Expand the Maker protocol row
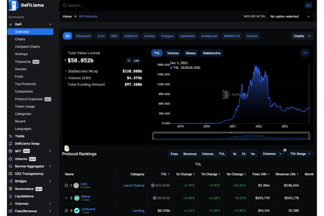The height and width of the screenshot is (216, 324). 66,198
